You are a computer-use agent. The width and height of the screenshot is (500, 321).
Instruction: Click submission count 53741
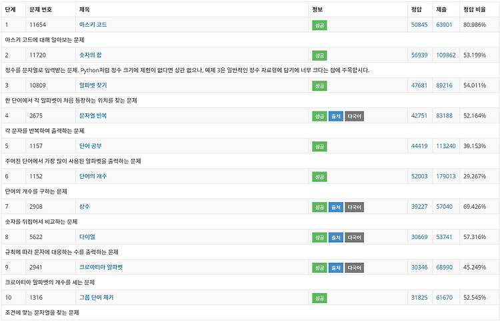(x=444, y=237)
